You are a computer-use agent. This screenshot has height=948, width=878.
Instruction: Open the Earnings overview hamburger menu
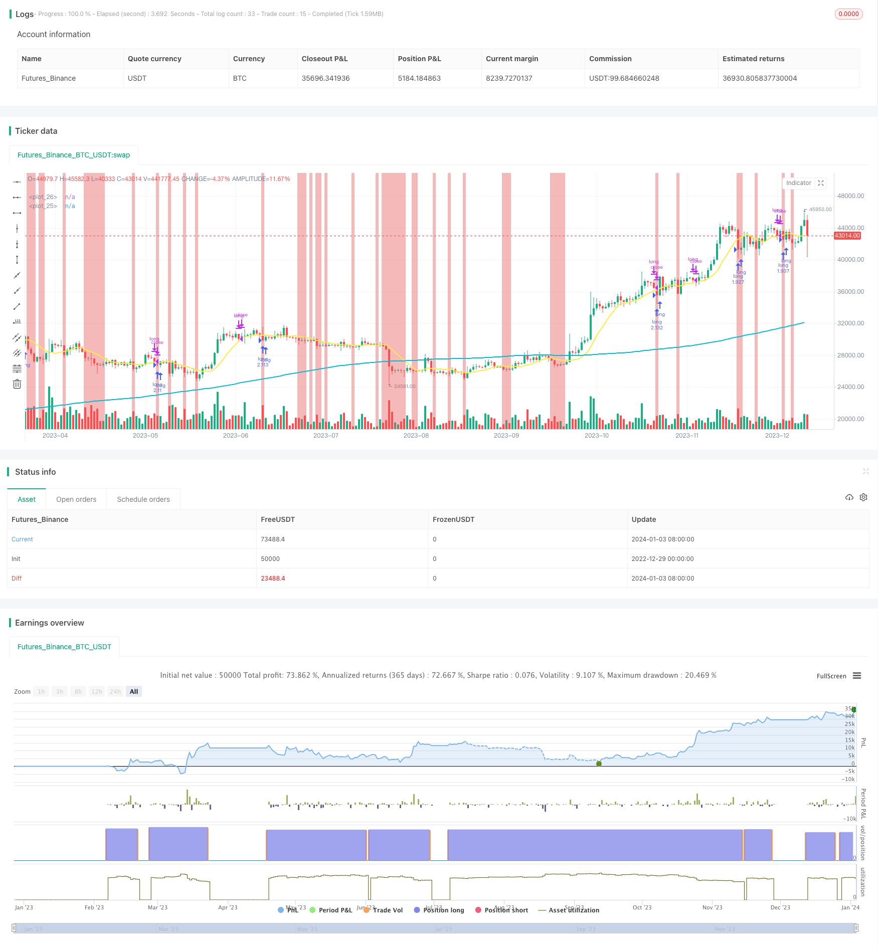pyautogui.click(x=857, y=675)
